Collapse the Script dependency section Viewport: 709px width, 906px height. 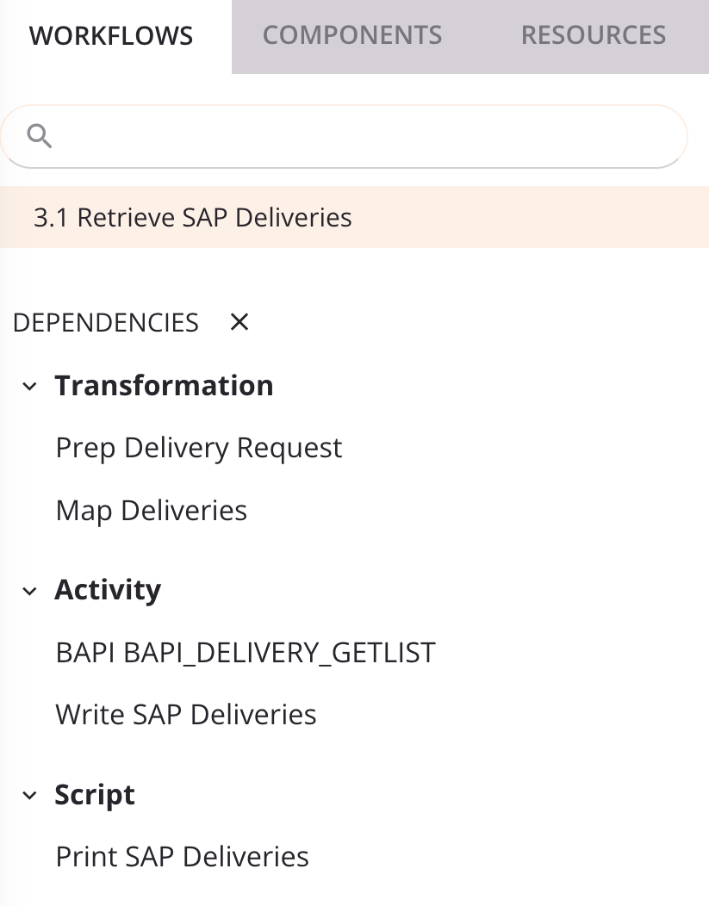28,796
